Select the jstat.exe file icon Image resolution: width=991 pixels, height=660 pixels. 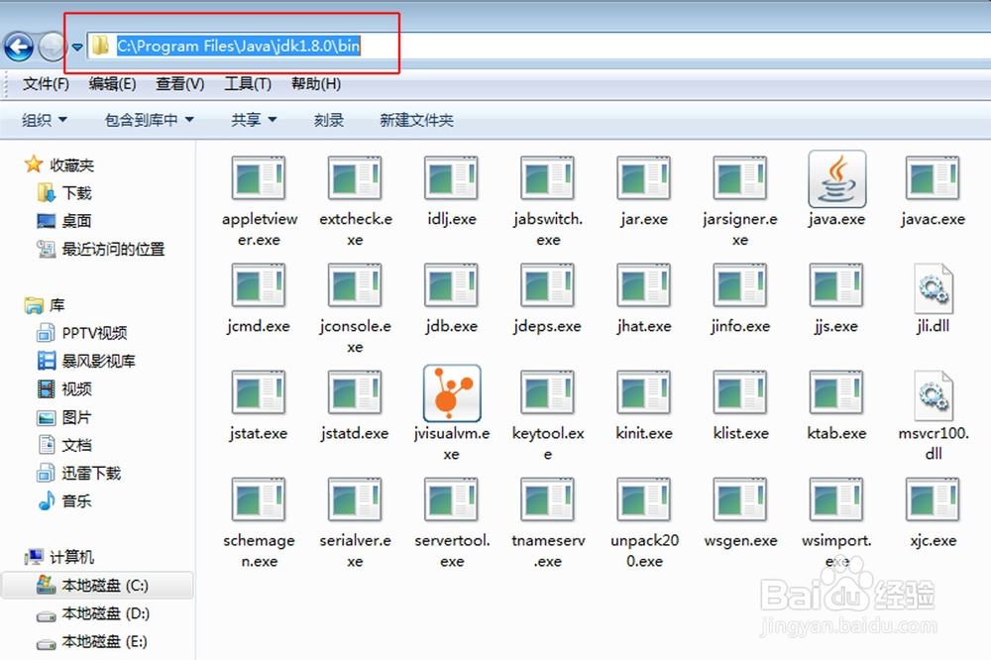259,392
